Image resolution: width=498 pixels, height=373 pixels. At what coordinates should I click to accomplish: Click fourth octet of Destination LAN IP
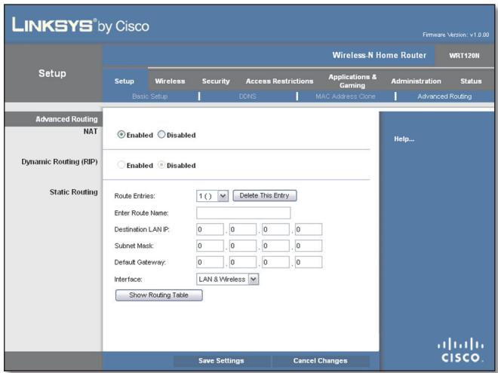pyautogui.click(x=309, y=229)
